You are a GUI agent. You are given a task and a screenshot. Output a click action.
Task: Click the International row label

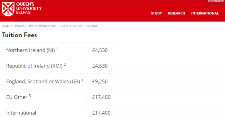[x=21, y=113]
